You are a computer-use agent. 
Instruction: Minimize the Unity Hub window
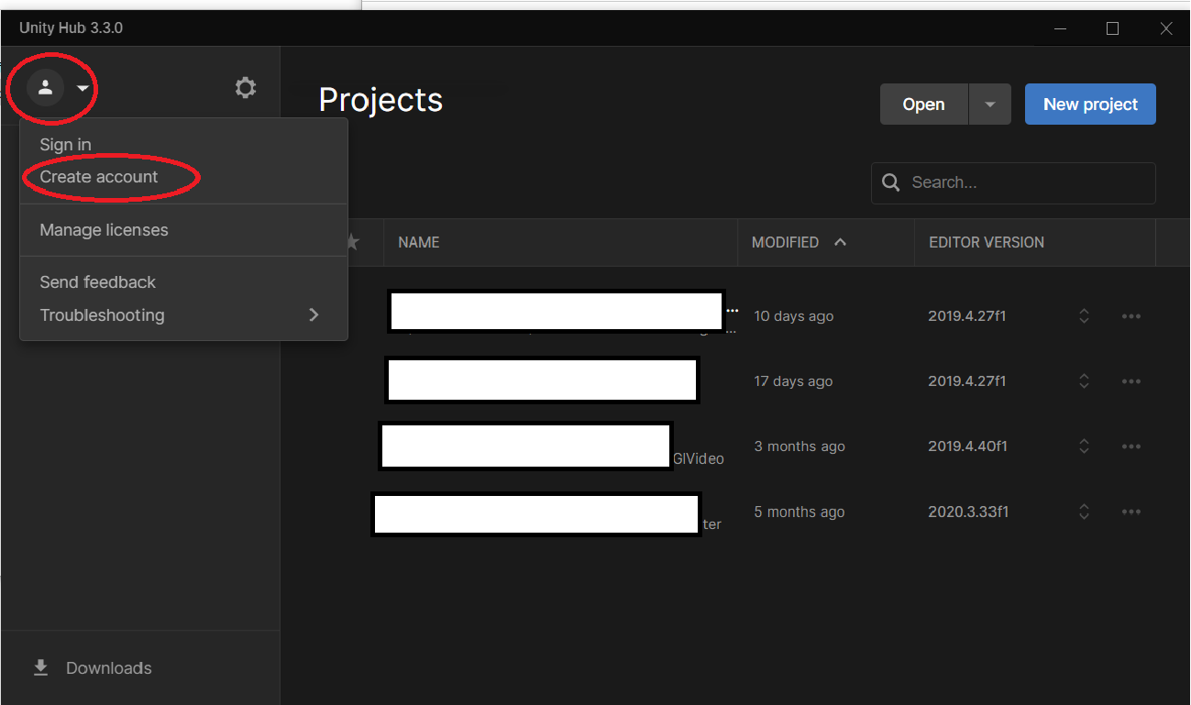[x=1060, y=28]
